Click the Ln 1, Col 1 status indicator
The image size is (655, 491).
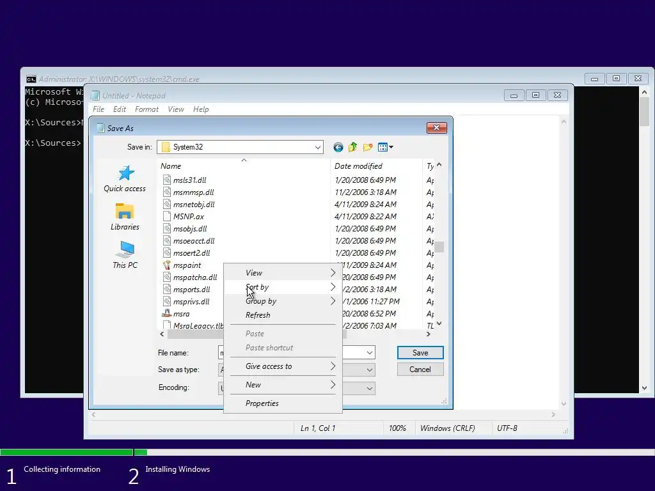click(318, 428)
